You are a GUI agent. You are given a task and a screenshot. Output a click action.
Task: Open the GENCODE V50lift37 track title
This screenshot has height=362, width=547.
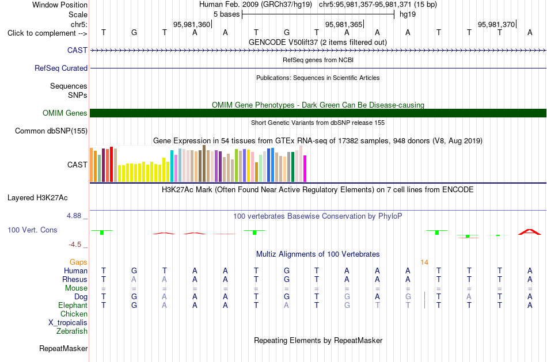click(x=317, y=43)
